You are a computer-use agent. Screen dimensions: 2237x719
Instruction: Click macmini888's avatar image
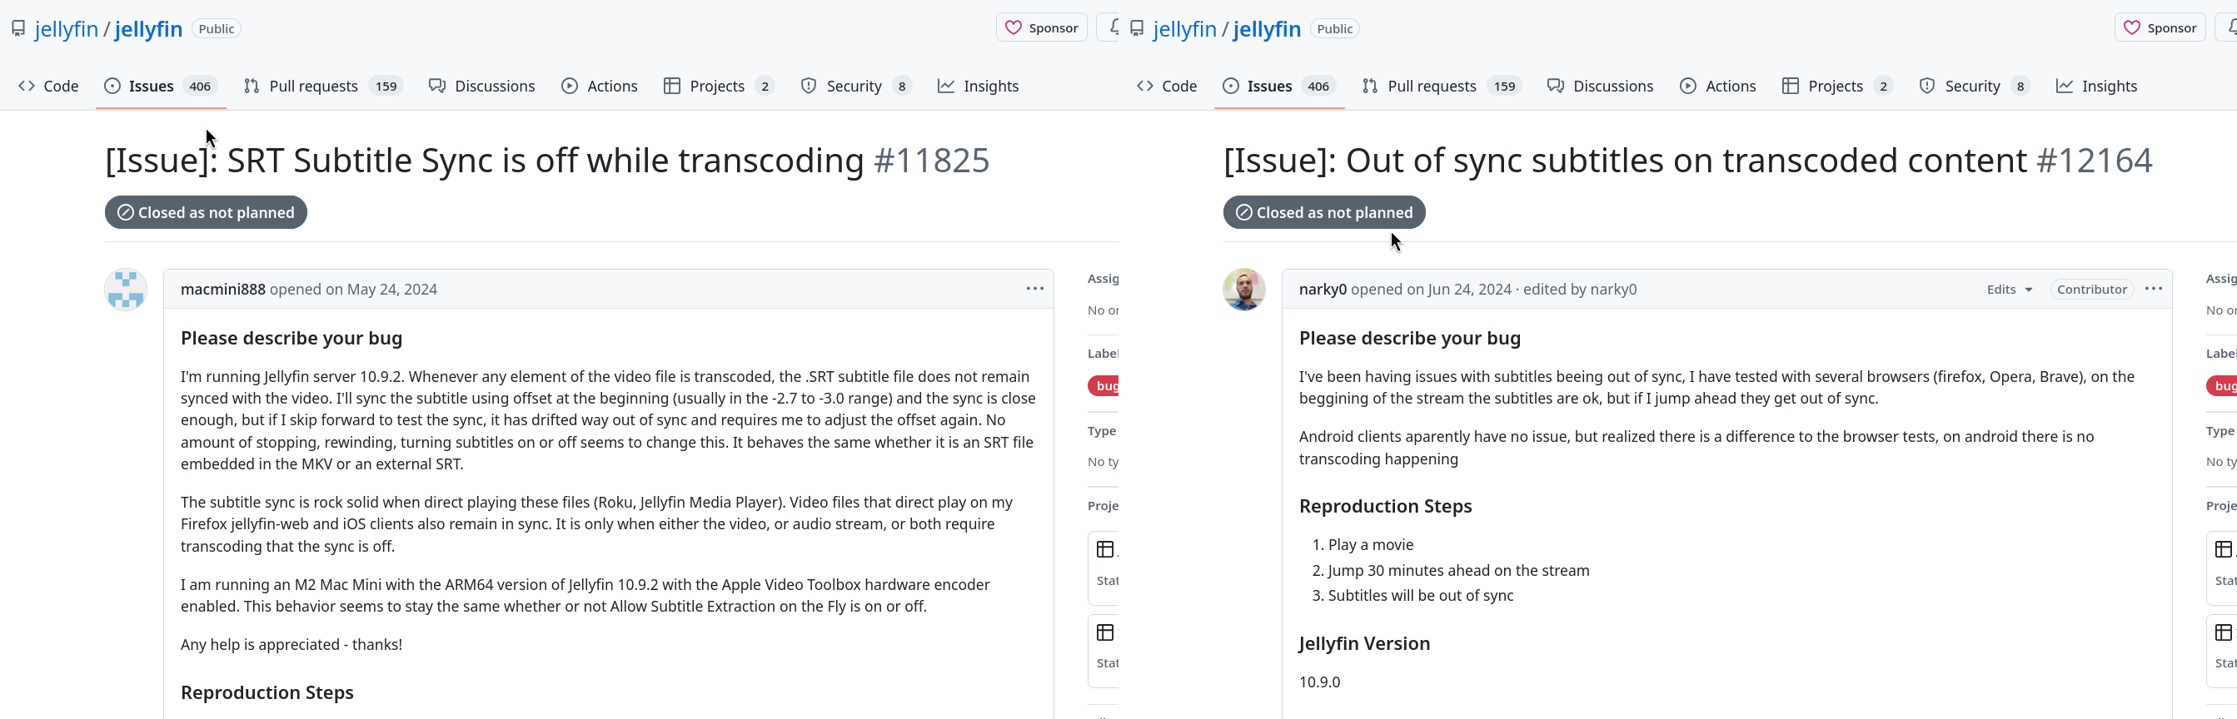(126, 290)
